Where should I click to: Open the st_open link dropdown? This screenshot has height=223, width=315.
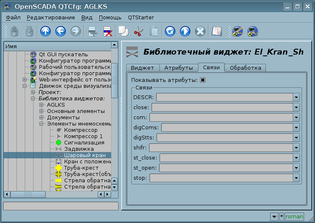point(296,168)
